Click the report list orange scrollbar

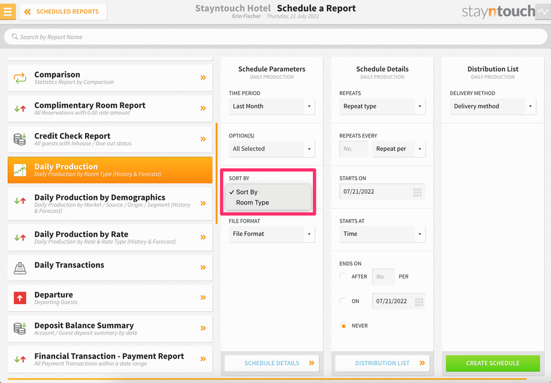[216, 173]
